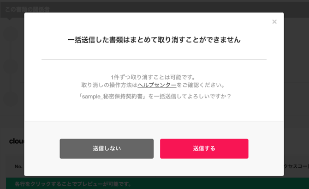Click the topmost dimmed step circle on the left

pos(11,34)
